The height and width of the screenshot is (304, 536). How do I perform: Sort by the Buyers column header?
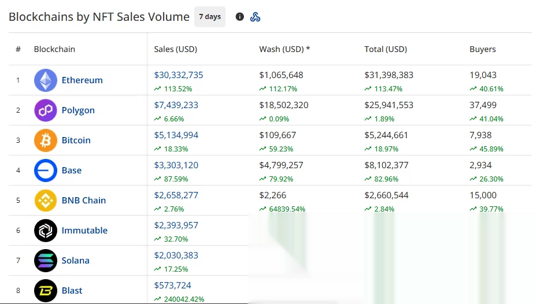(x=482, y=49)
